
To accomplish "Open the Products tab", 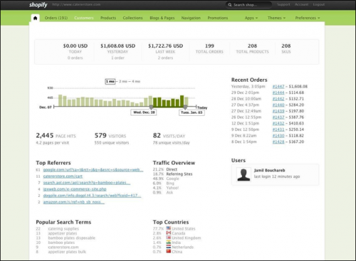I will pyautogui.click(x=108, y=18).
